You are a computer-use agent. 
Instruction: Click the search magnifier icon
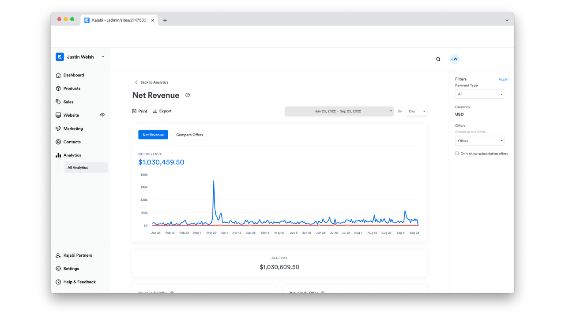438,59
